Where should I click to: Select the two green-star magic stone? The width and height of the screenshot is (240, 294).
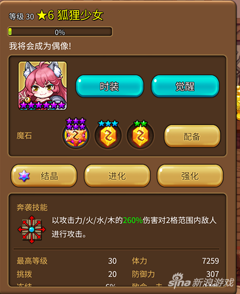[x=140, y=134]
